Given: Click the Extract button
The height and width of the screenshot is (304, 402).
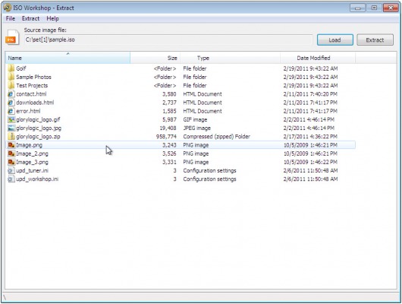Looking at the screenshot, I should pyautogui.click(x=375, y=40).
